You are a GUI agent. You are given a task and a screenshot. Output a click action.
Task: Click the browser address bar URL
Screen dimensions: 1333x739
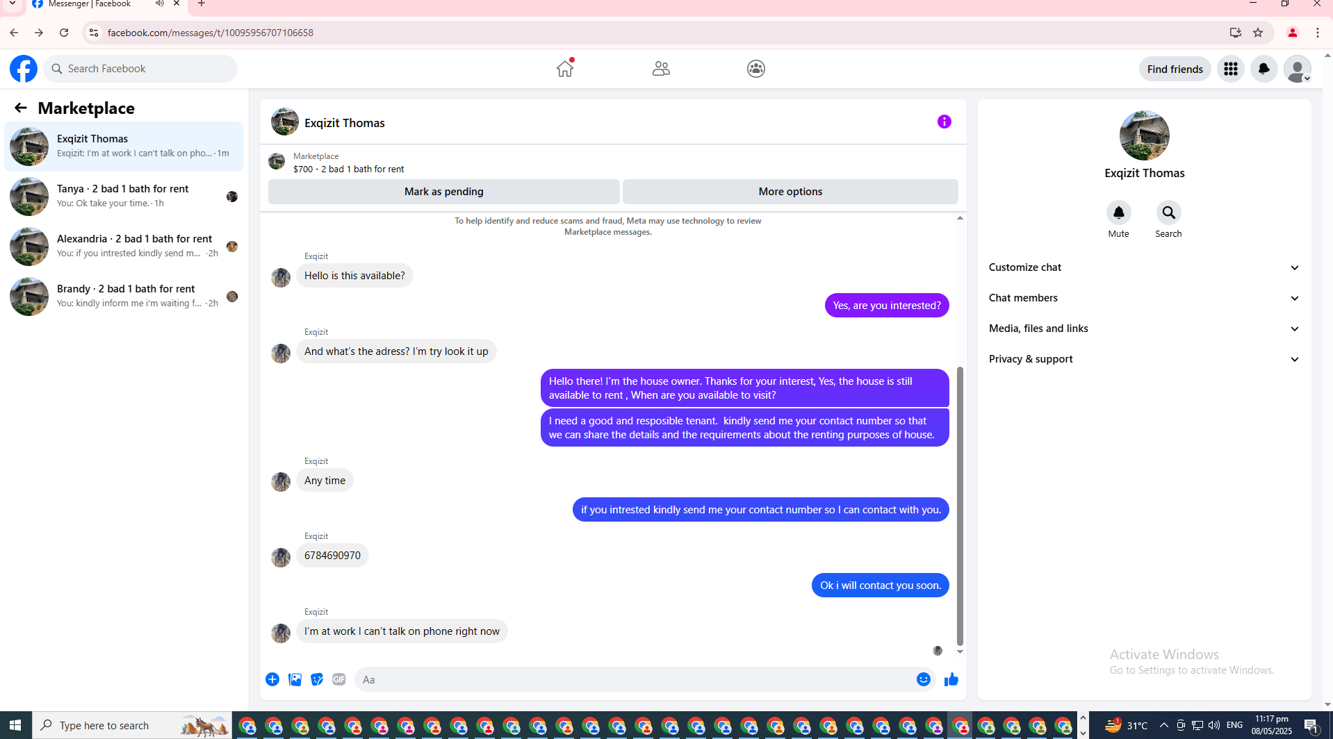[211, 33]
